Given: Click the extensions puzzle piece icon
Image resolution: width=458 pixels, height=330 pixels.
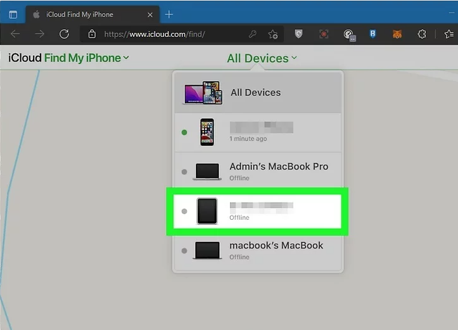Looking at the screenshot, I should pyautogui.click(x=421, y=34).
